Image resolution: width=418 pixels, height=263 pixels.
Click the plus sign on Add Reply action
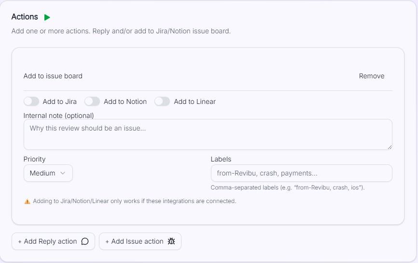point(20,241)
